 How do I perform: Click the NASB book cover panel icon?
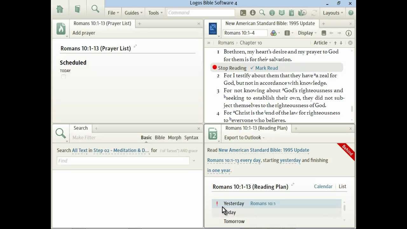(213, 29)
